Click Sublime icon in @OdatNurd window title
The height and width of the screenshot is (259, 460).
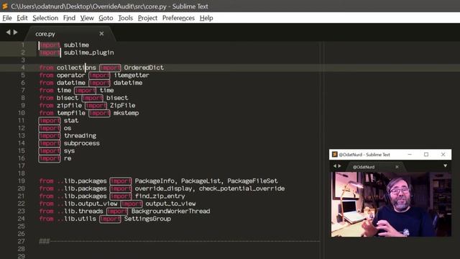[x=334, y=155]
